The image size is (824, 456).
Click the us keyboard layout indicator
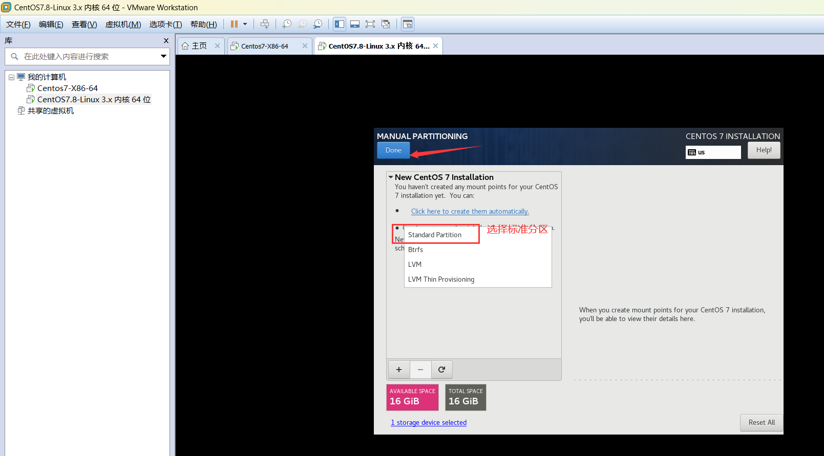[x=713, y=152]
